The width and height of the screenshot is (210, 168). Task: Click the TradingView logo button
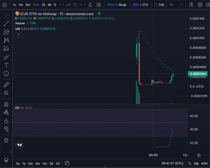(x=19, y=145)
